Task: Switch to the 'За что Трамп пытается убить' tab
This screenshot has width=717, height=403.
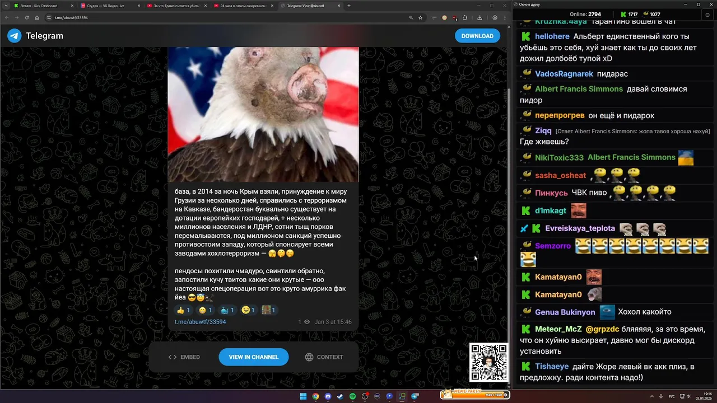Action: pos(176,6)
